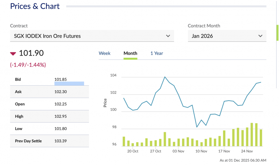Show the 1 Year chart view

[157, 53]
